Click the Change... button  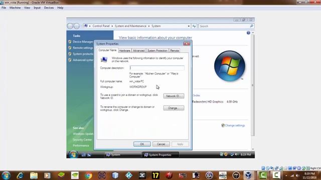[174, 108]
